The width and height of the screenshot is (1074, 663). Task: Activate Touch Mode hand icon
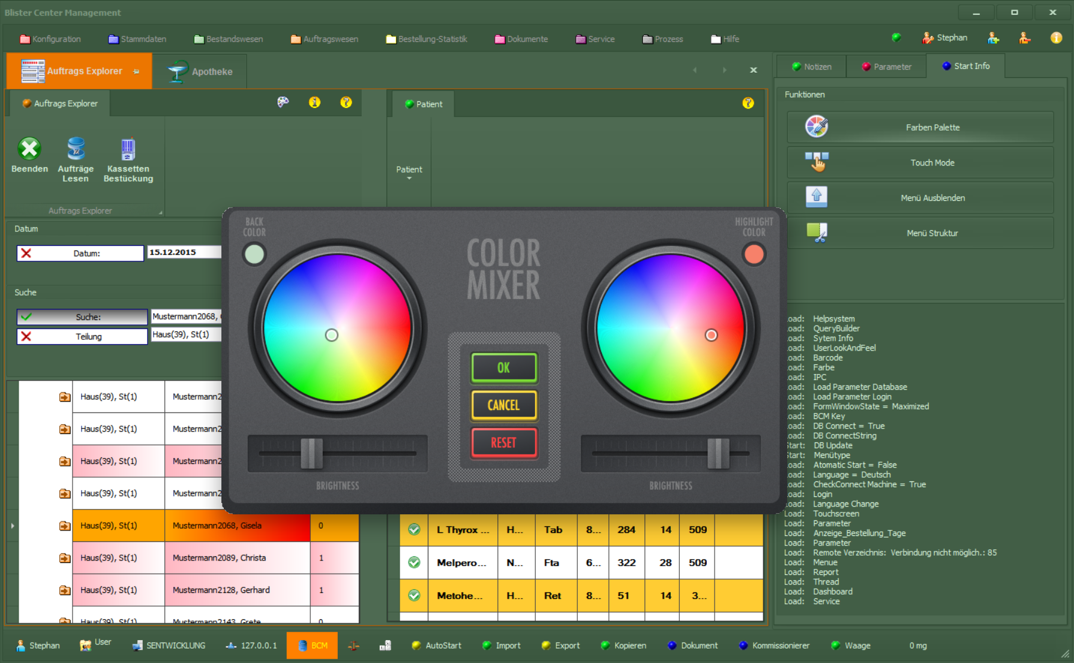pos(816,162)
